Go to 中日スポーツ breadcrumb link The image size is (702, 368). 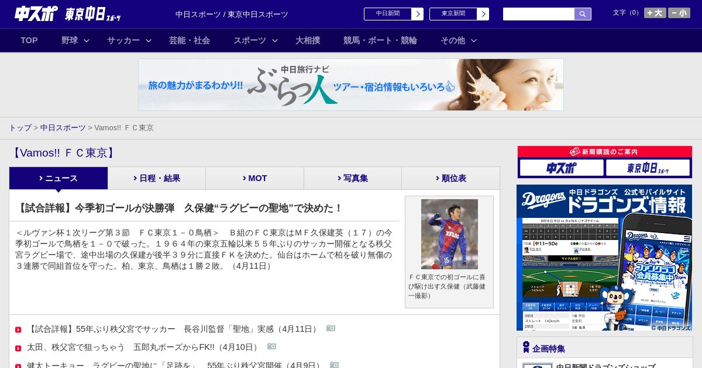pos(63,127)
